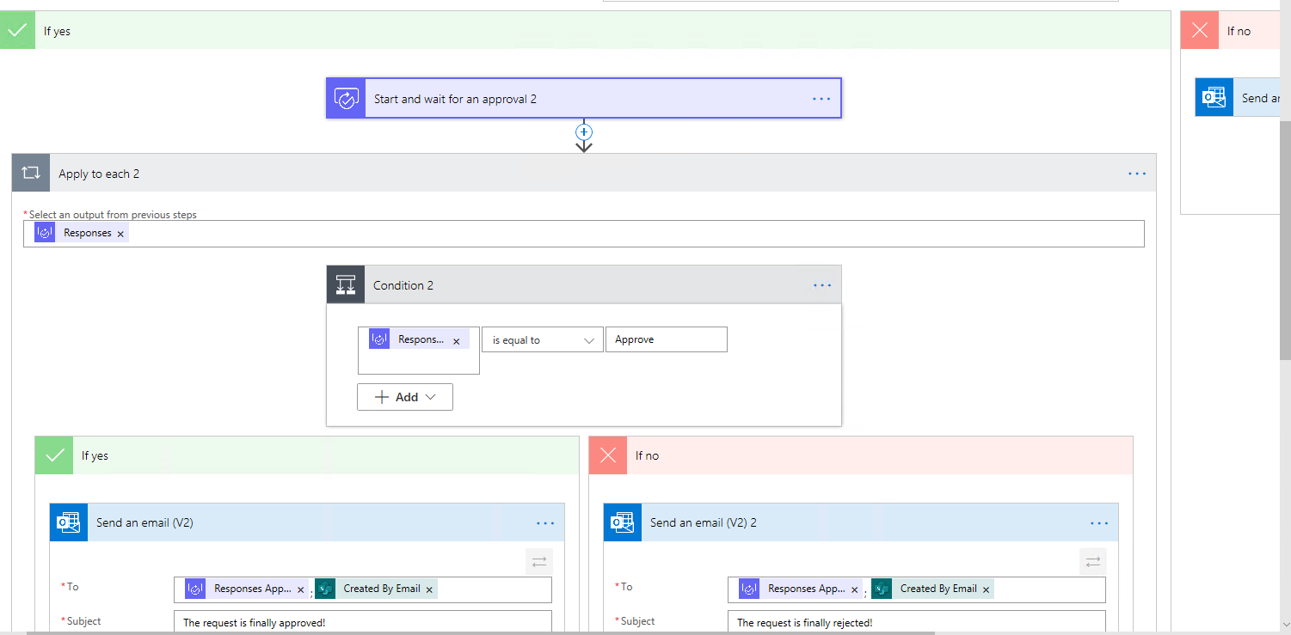This screenshot has width=1291, height=635.
Task: Open the ellipsis menu of Condition 2
Action: click(x=822, y=285)
